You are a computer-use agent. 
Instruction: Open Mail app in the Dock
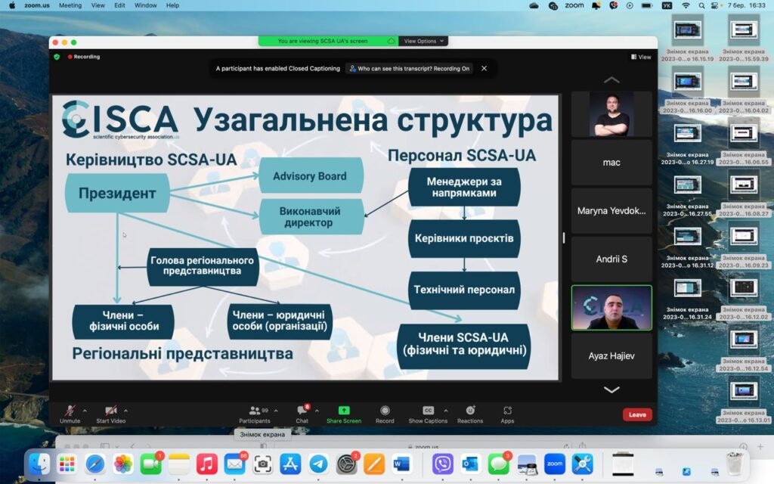(x=235, y=464)
